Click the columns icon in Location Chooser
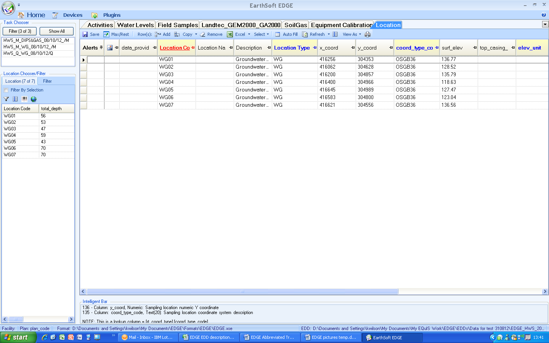This screenshot has width=549, height=343. coord(15,99)
